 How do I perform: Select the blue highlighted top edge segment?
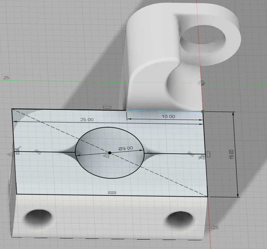pyautogui.click(x=164, y=111)
